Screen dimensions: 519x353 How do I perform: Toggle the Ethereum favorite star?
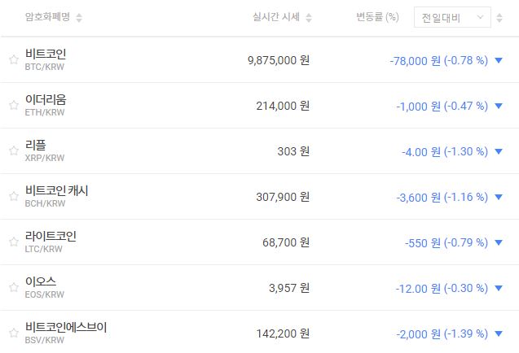point(13,105)
